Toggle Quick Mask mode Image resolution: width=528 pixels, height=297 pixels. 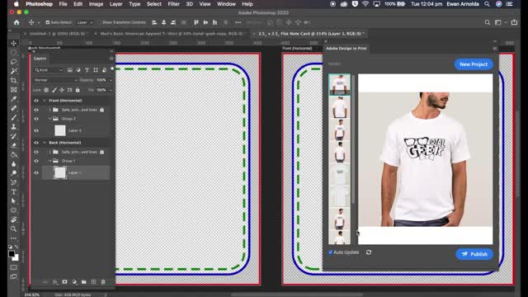click(13, 267)
